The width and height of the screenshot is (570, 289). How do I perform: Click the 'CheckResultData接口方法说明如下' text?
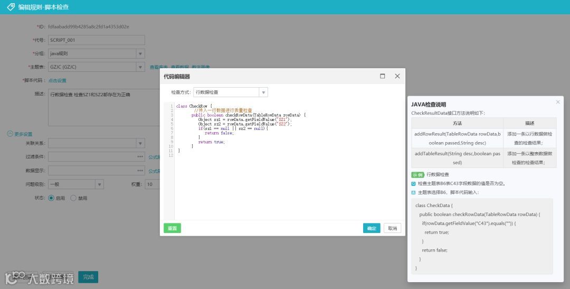tap(448, 113)
